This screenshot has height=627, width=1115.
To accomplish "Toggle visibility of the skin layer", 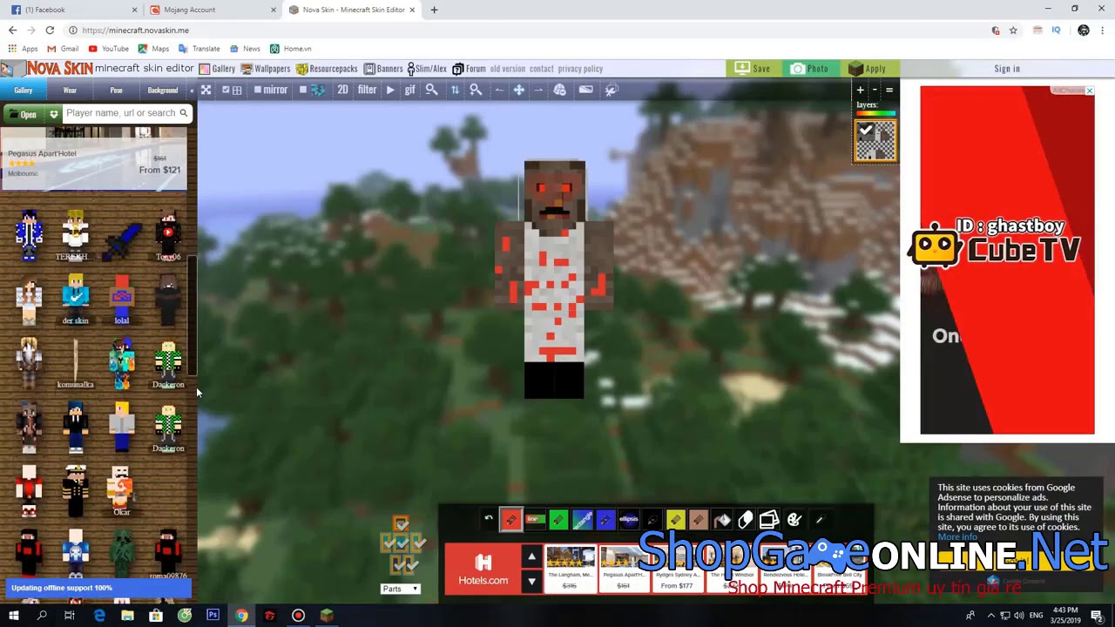I will coord(865,130).
